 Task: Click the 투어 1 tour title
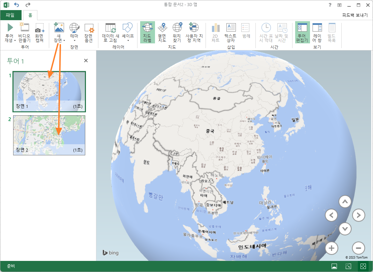click(15, 61)
